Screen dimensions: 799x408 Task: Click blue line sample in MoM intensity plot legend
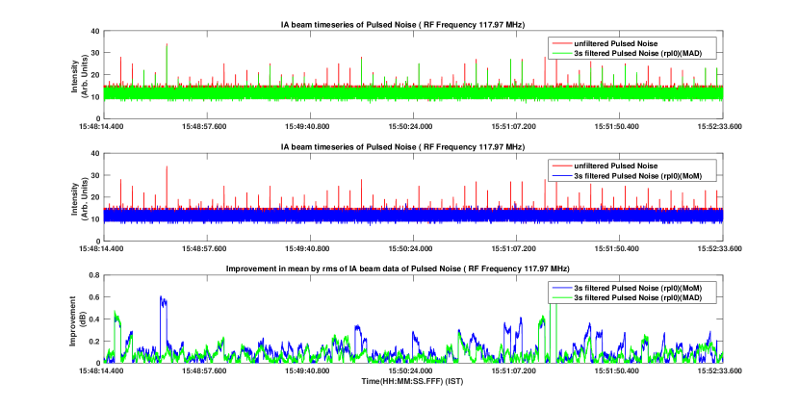click(x=560, y=176)
